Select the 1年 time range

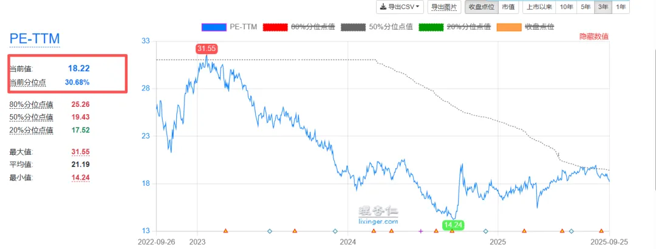tap(621, 7)
